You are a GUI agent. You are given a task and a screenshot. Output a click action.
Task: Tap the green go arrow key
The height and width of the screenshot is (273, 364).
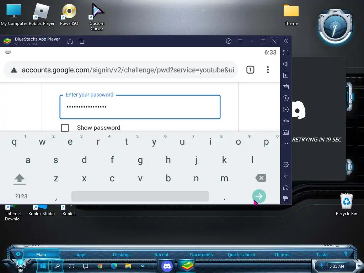259,196
